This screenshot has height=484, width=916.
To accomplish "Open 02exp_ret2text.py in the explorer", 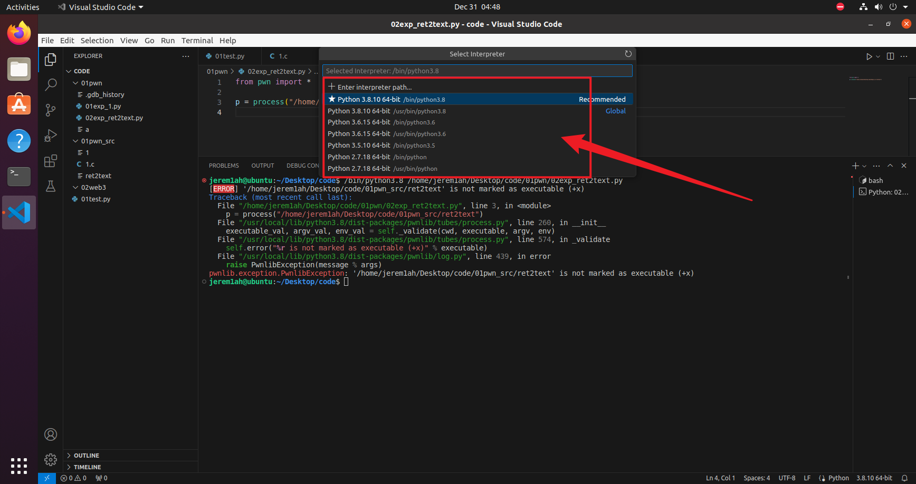I will coord(114,118).
